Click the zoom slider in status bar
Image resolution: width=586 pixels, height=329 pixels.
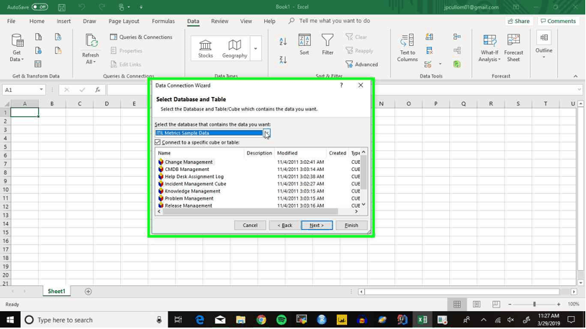click(x=534, y=305)
